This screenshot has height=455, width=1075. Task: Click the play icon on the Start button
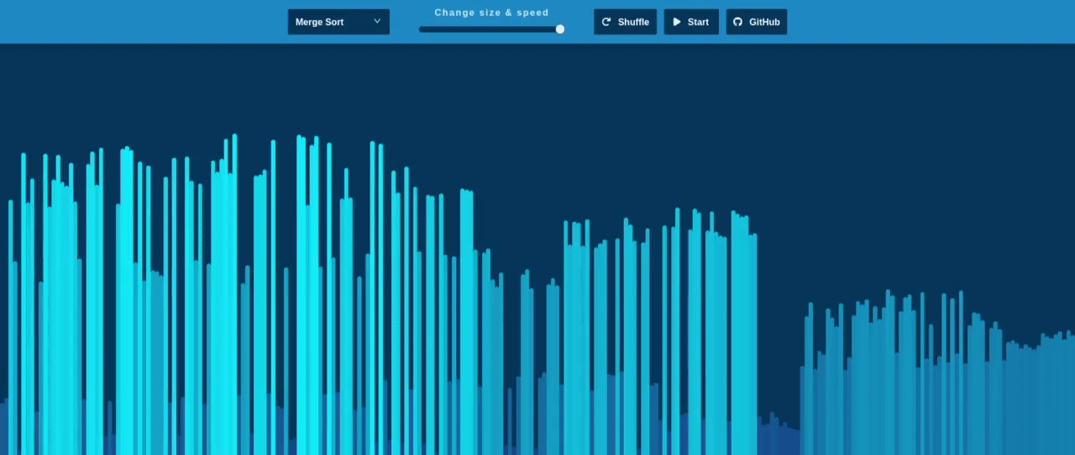click(x=677, y=22)
